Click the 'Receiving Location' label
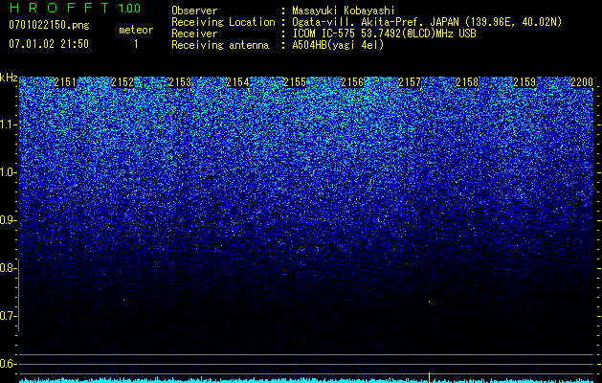 223,22
